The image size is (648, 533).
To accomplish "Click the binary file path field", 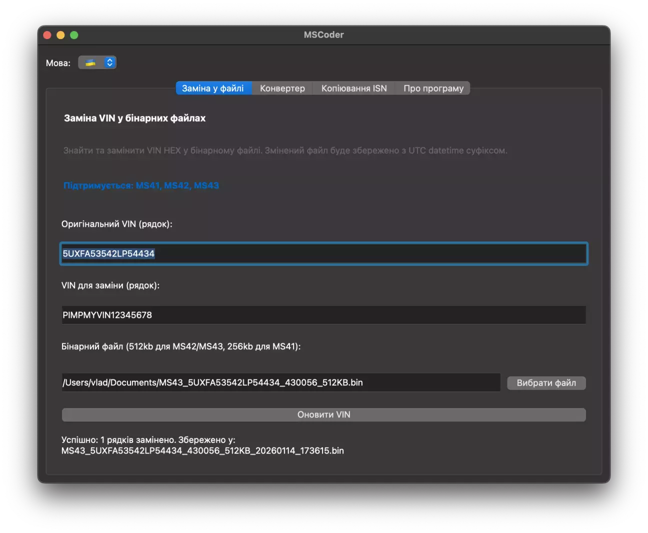I will click(280, 383).
